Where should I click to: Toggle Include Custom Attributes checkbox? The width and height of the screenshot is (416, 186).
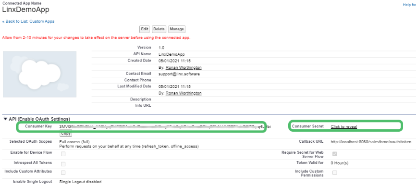(63, 173)
